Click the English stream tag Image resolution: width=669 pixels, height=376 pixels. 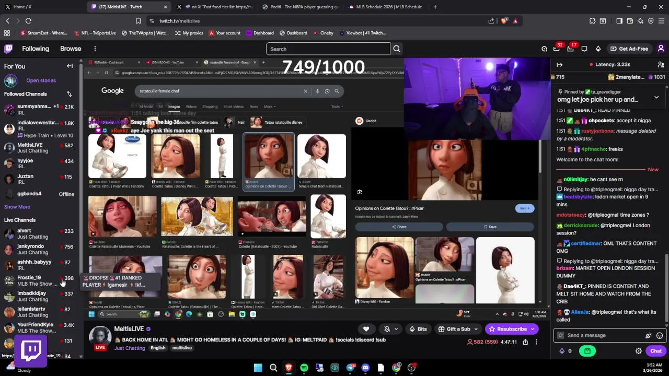pyautogui.click(x=158, y=348)
